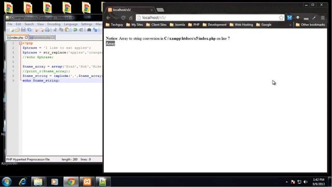Click the Chrome home button

pyautogui.click(x=131, y=18)
